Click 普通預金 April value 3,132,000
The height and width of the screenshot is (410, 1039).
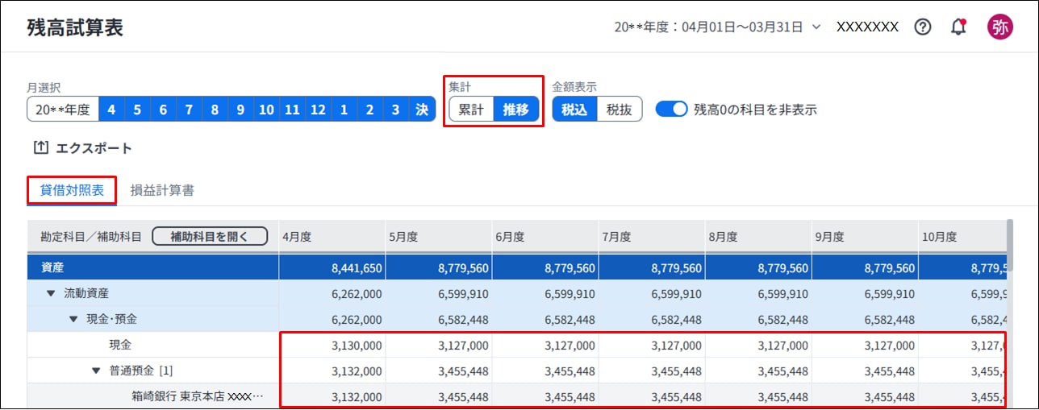(x=357, y=371)
